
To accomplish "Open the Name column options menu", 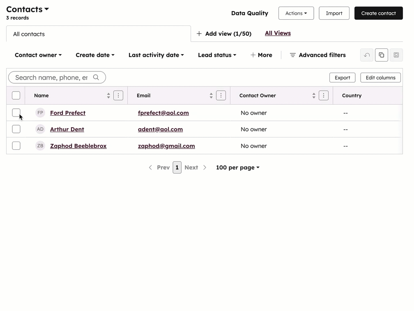I will pos(118,95).
